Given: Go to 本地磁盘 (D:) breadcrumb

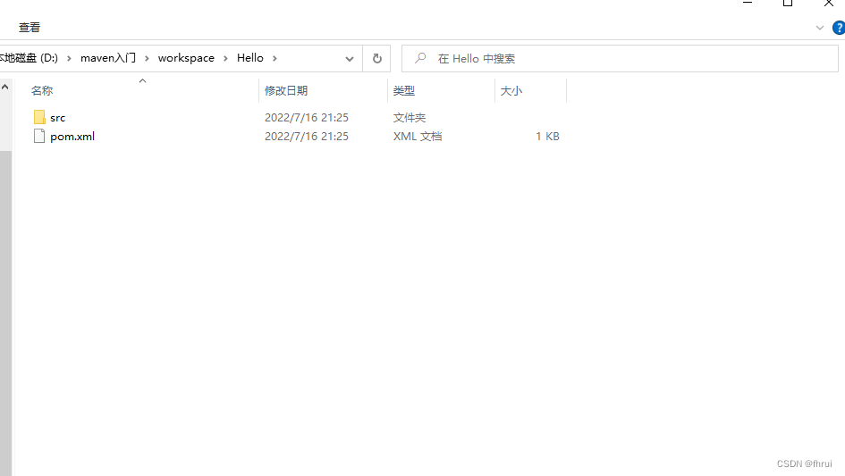Looking at the screenshot, I should pos(29,58).
